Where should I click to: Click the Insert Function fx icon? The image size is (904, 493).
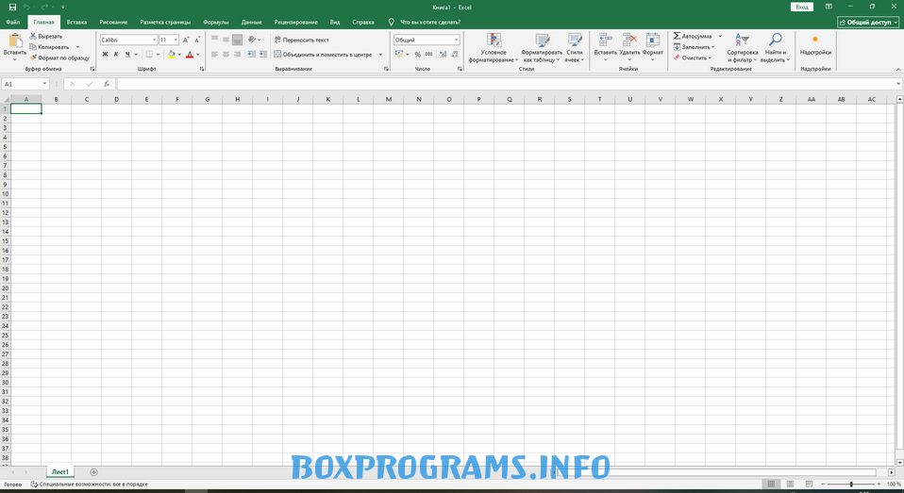[x=106, y=84]
